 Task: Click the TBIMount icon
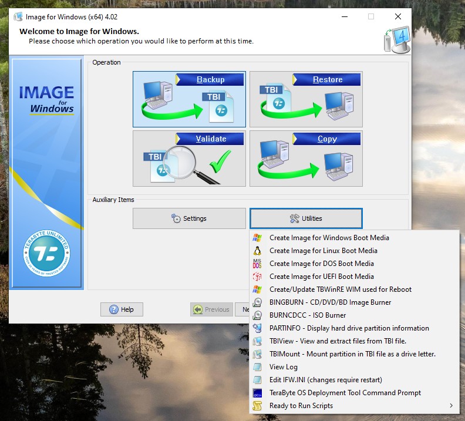[x=257, y=354]
